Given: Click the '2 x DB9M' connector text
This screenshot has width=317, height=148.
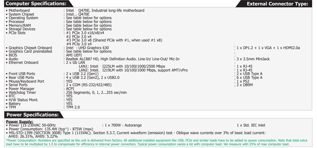Looking at the screenshot, I should [245, 85].
